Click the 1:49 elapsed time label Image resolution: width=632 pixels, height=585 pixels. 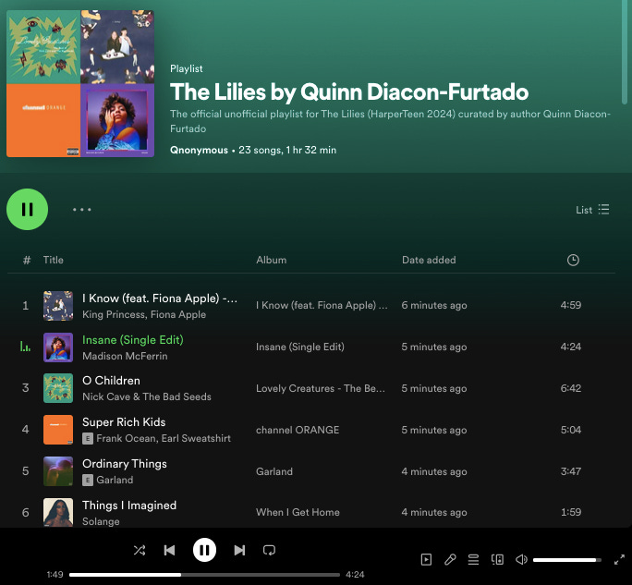click(55, 575)
